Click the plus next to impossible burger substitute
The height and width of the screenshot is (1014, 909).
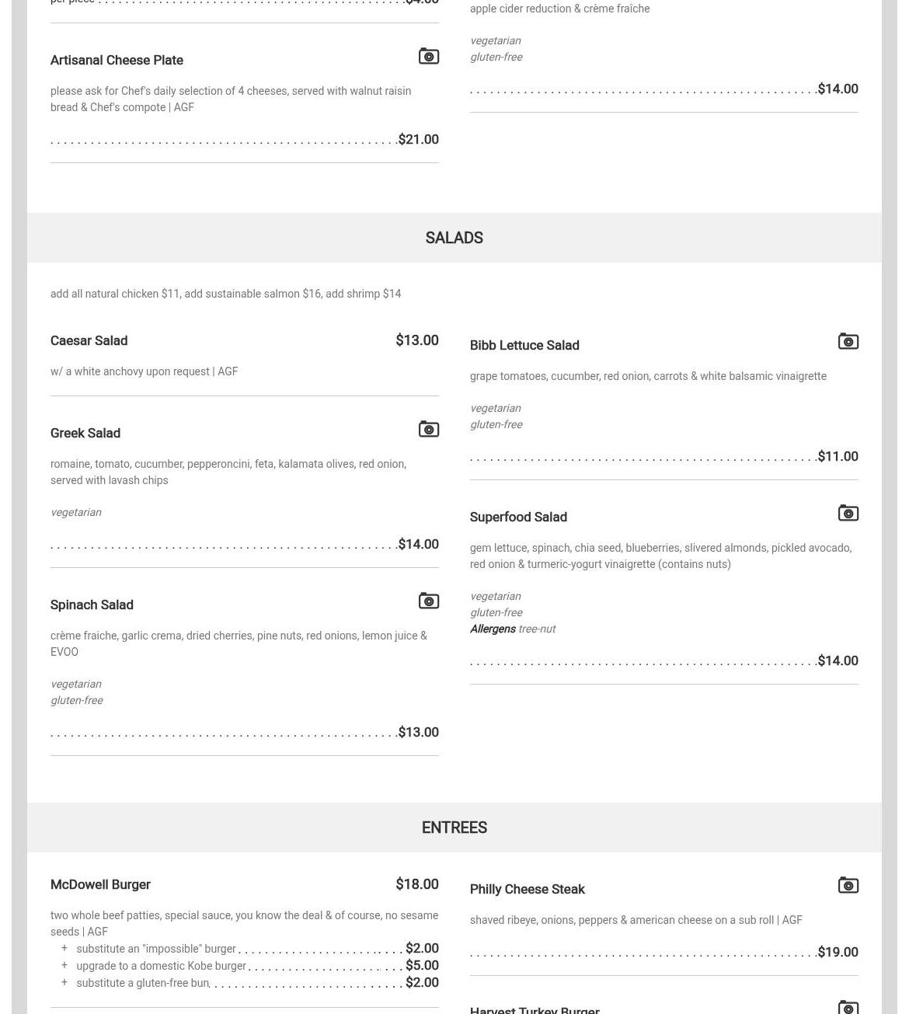64,949
